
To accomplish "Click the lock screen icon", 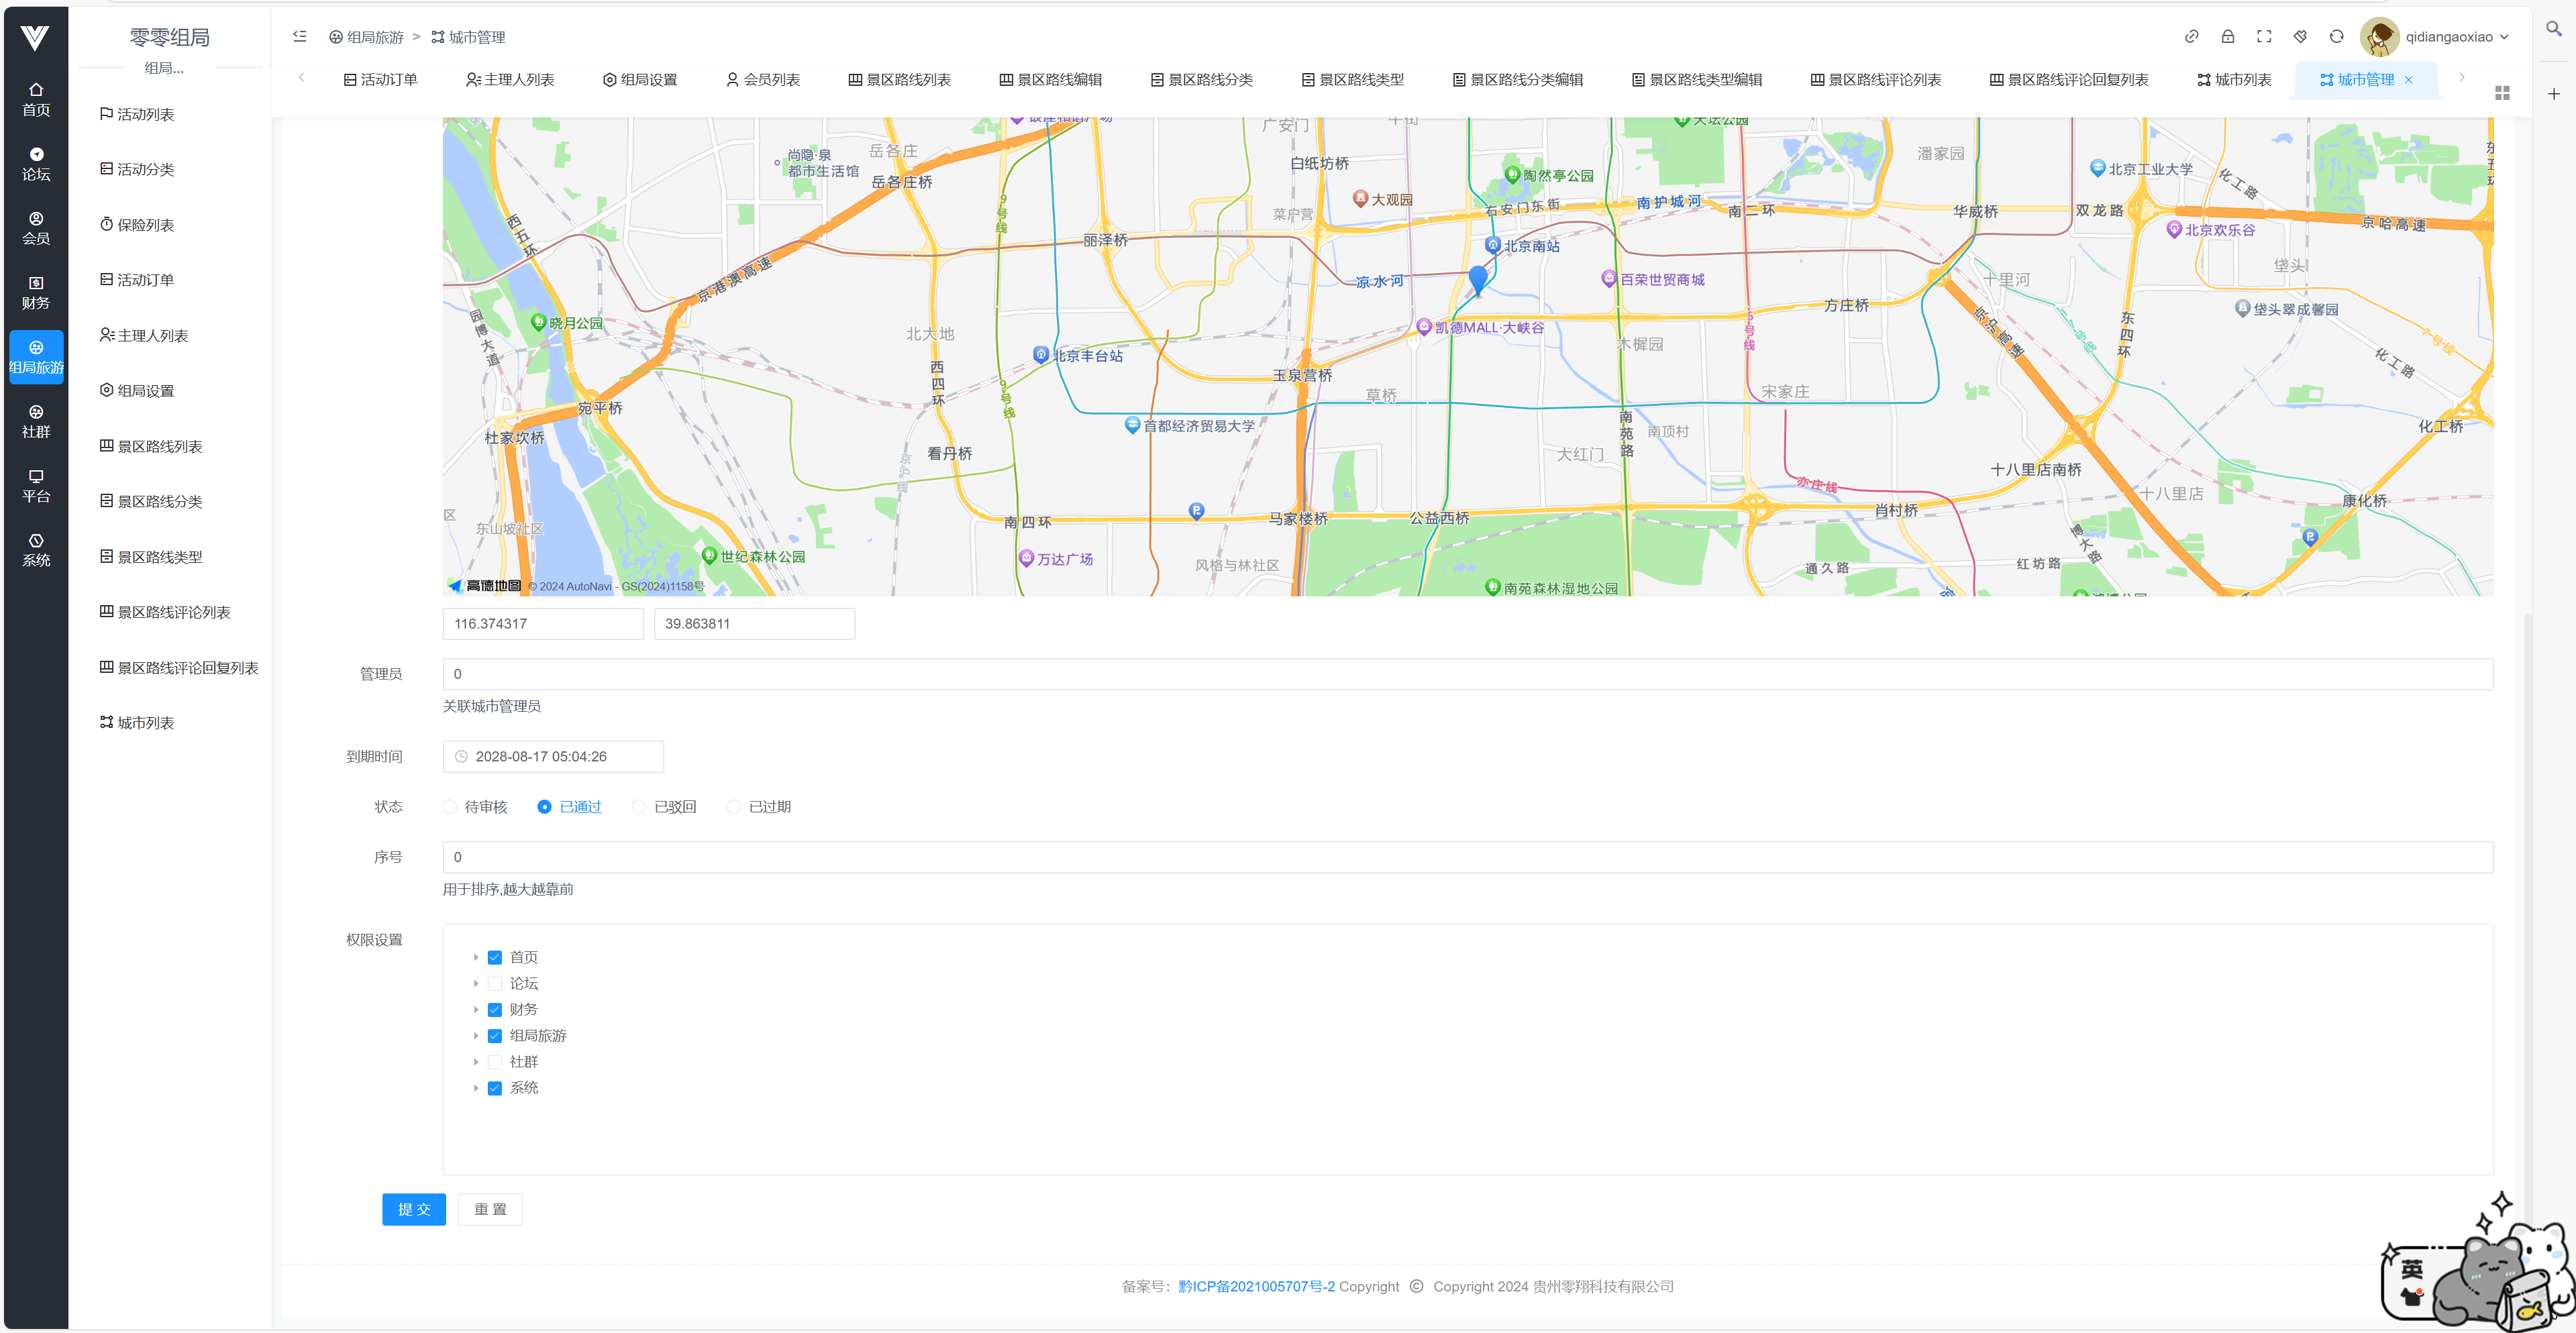I will pos(2228,37).
